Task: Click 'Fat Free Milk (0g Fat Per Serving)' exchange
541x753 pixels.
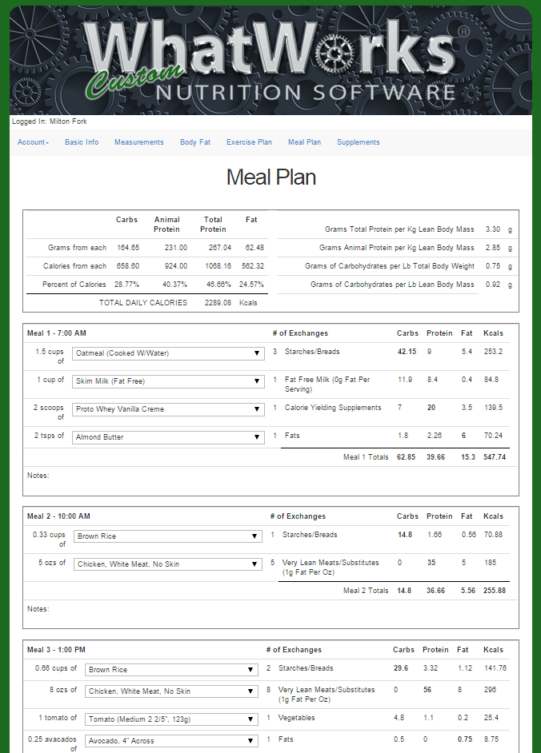Action: point(327,384)
